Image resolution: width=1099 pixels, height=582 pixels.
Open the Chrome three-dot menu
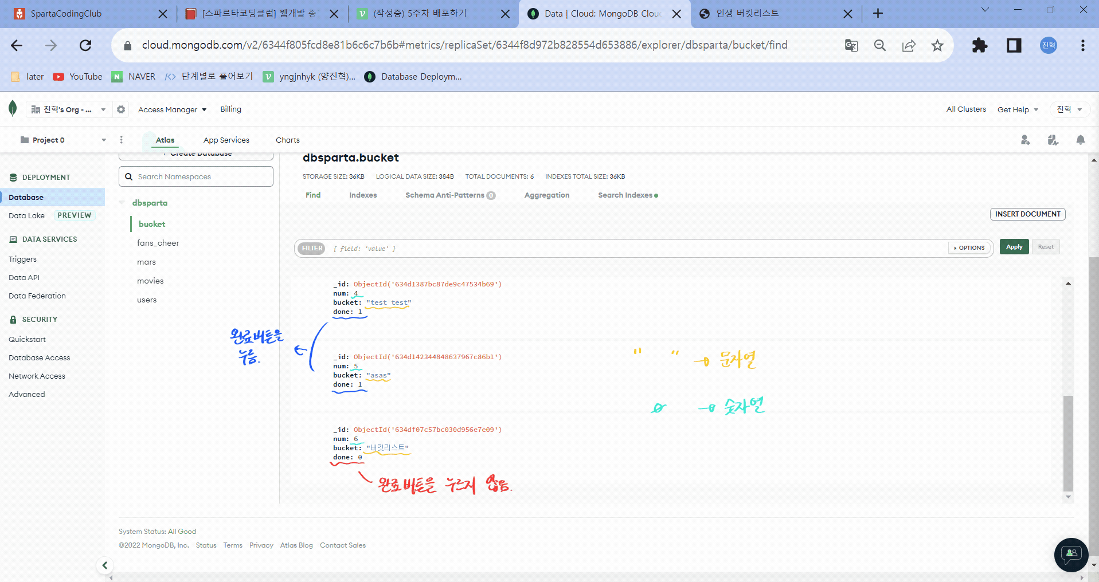[1082, 45]
